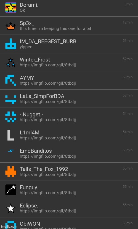138x229 pixels.
Task: Select IM_DA_BEEGEST_BURB's blue pixel avatar
Action: pos(11,44)
